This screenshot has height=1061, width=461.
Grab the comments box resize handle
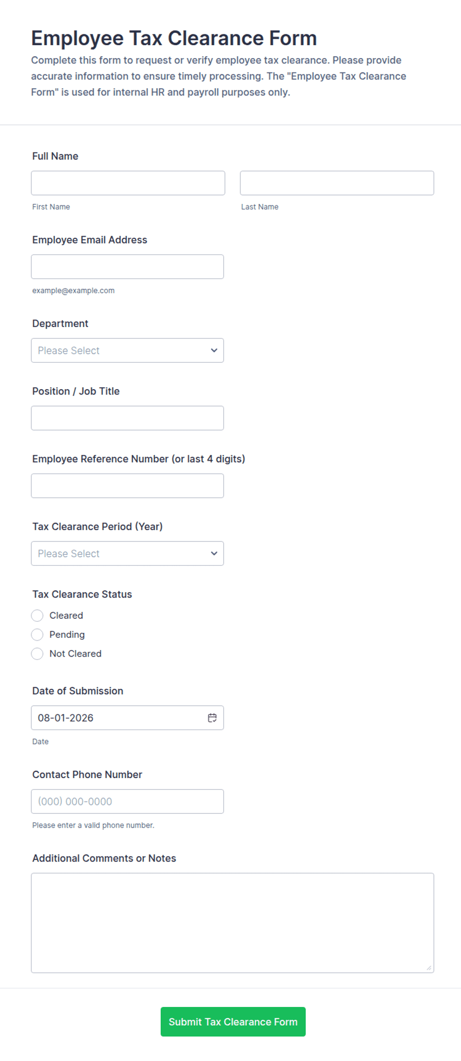point(429,968)
